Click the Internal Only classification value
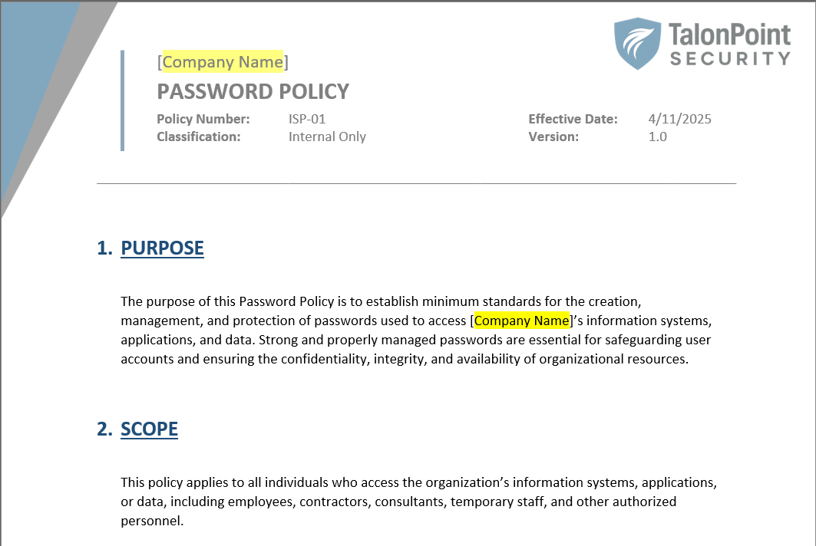816x546 pixels. coord(327,136)
